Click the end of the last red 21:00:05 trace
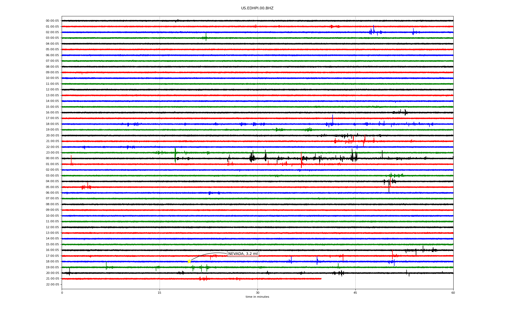This screenshot has width=515, height=321. pos(321,279)
